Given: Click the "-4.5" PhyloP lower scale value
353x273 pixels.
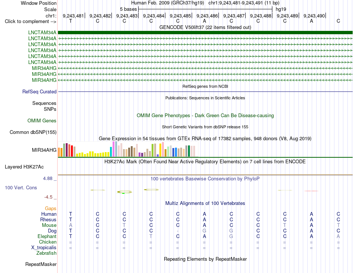Looking at the screenshot, I should coord(48,197).
